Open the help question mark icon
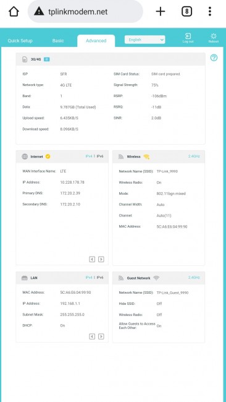 (214, 58)
